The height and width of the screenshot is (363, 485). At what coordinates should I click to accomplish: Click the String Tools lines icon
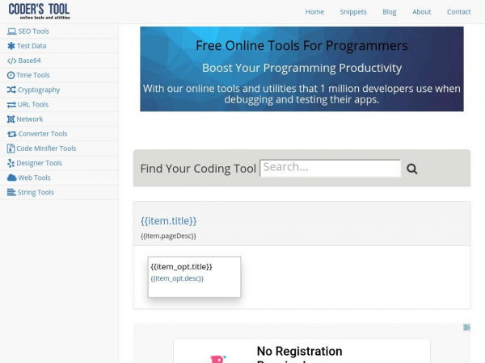[x=11, y=193]
